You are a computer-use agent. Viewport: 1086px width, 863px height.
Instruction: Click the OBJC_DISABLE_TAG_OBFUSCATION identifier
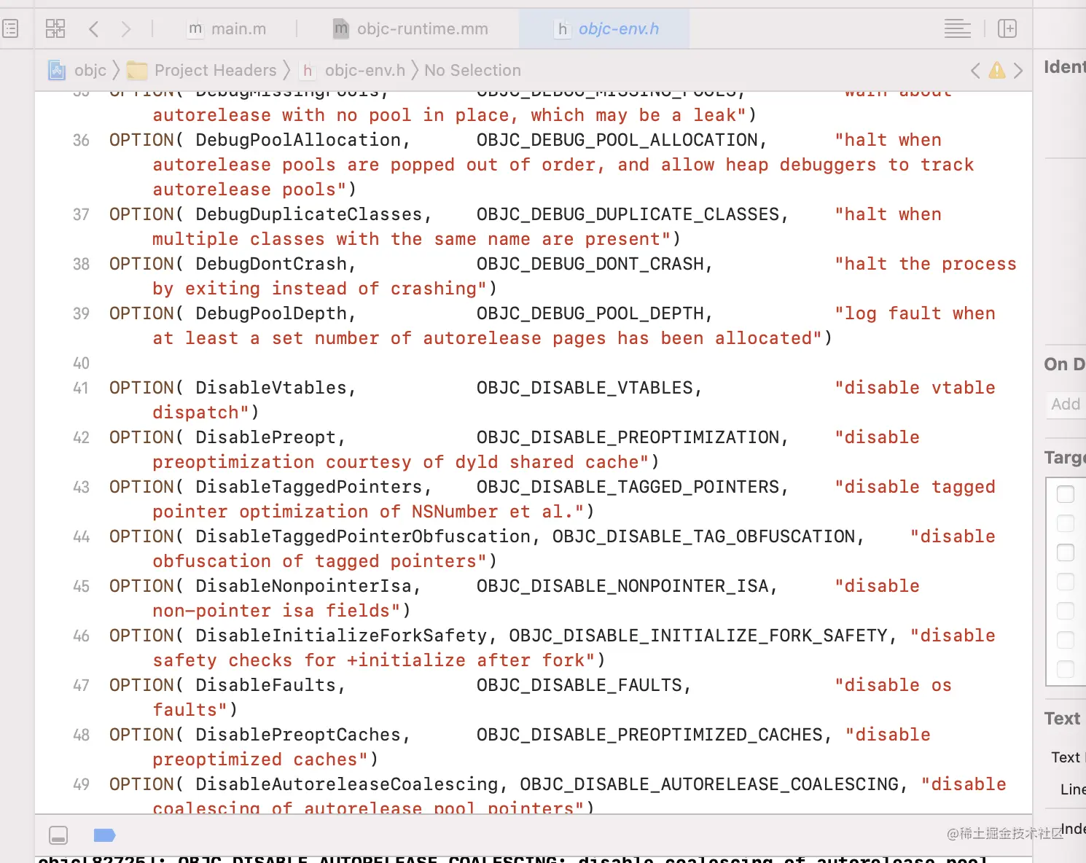click(x=704, y=536)
